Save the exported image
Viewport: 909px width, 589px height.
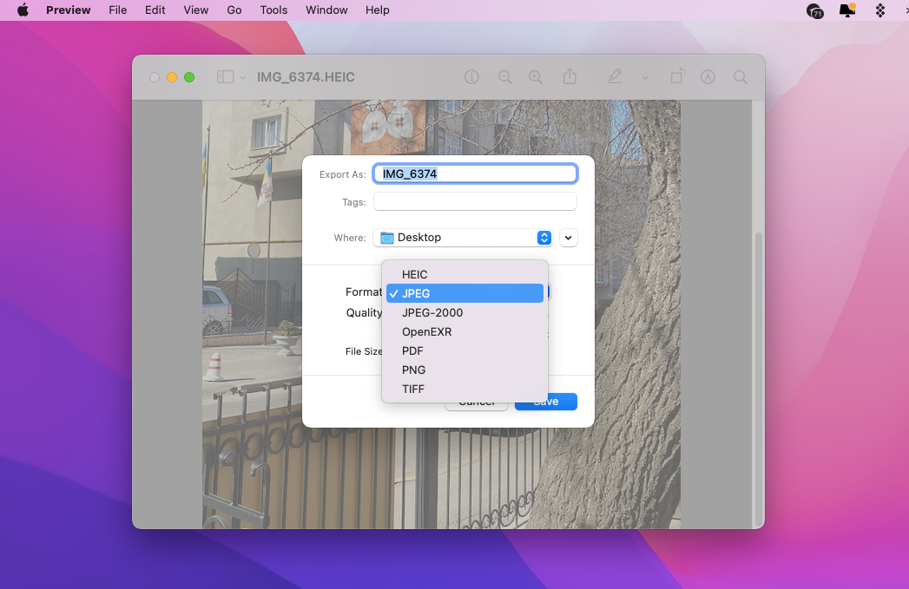click(545, 401)
